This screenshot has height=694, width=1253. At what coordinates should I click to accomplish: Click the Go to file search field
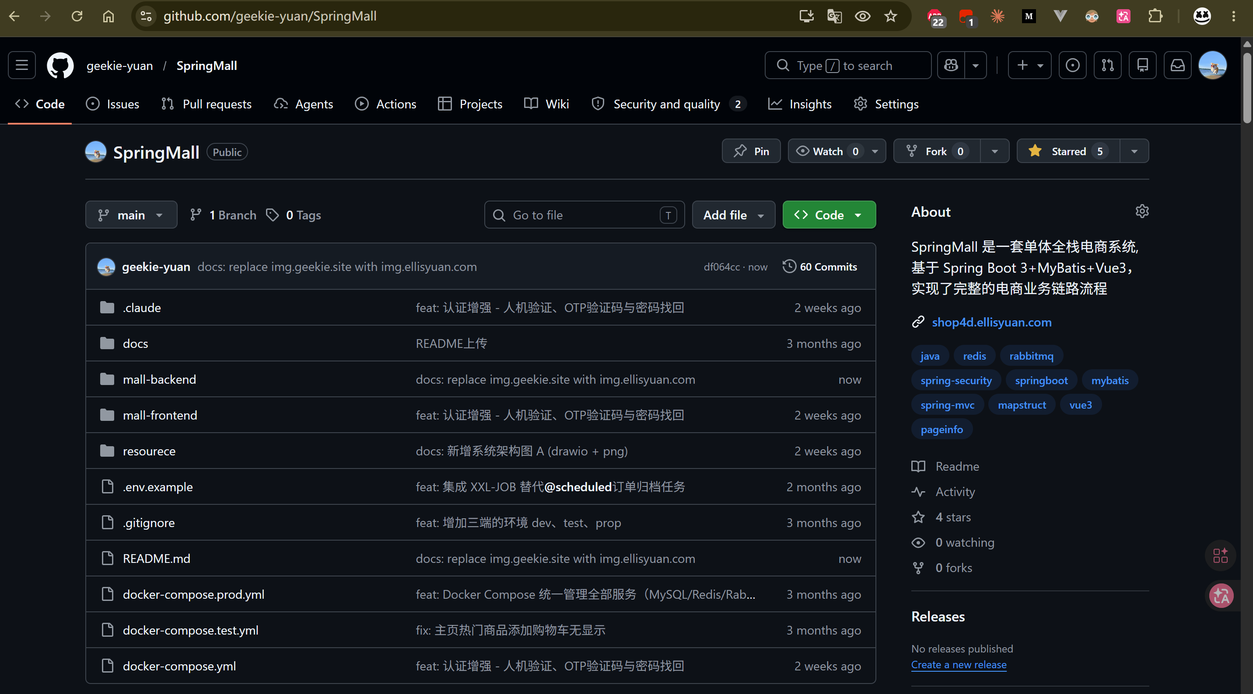pyautogui.click(x=584, y=215)
